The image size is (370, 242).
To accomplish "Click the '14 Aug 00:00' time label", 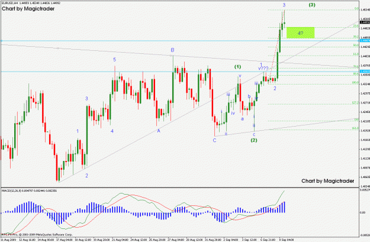I will coord(46,240).
